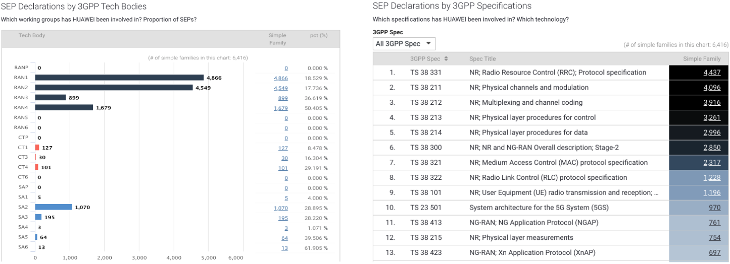Click Simple Family header in tech bodies chart
The width and height of the screenshot is (730, 264).
[277, 39]
